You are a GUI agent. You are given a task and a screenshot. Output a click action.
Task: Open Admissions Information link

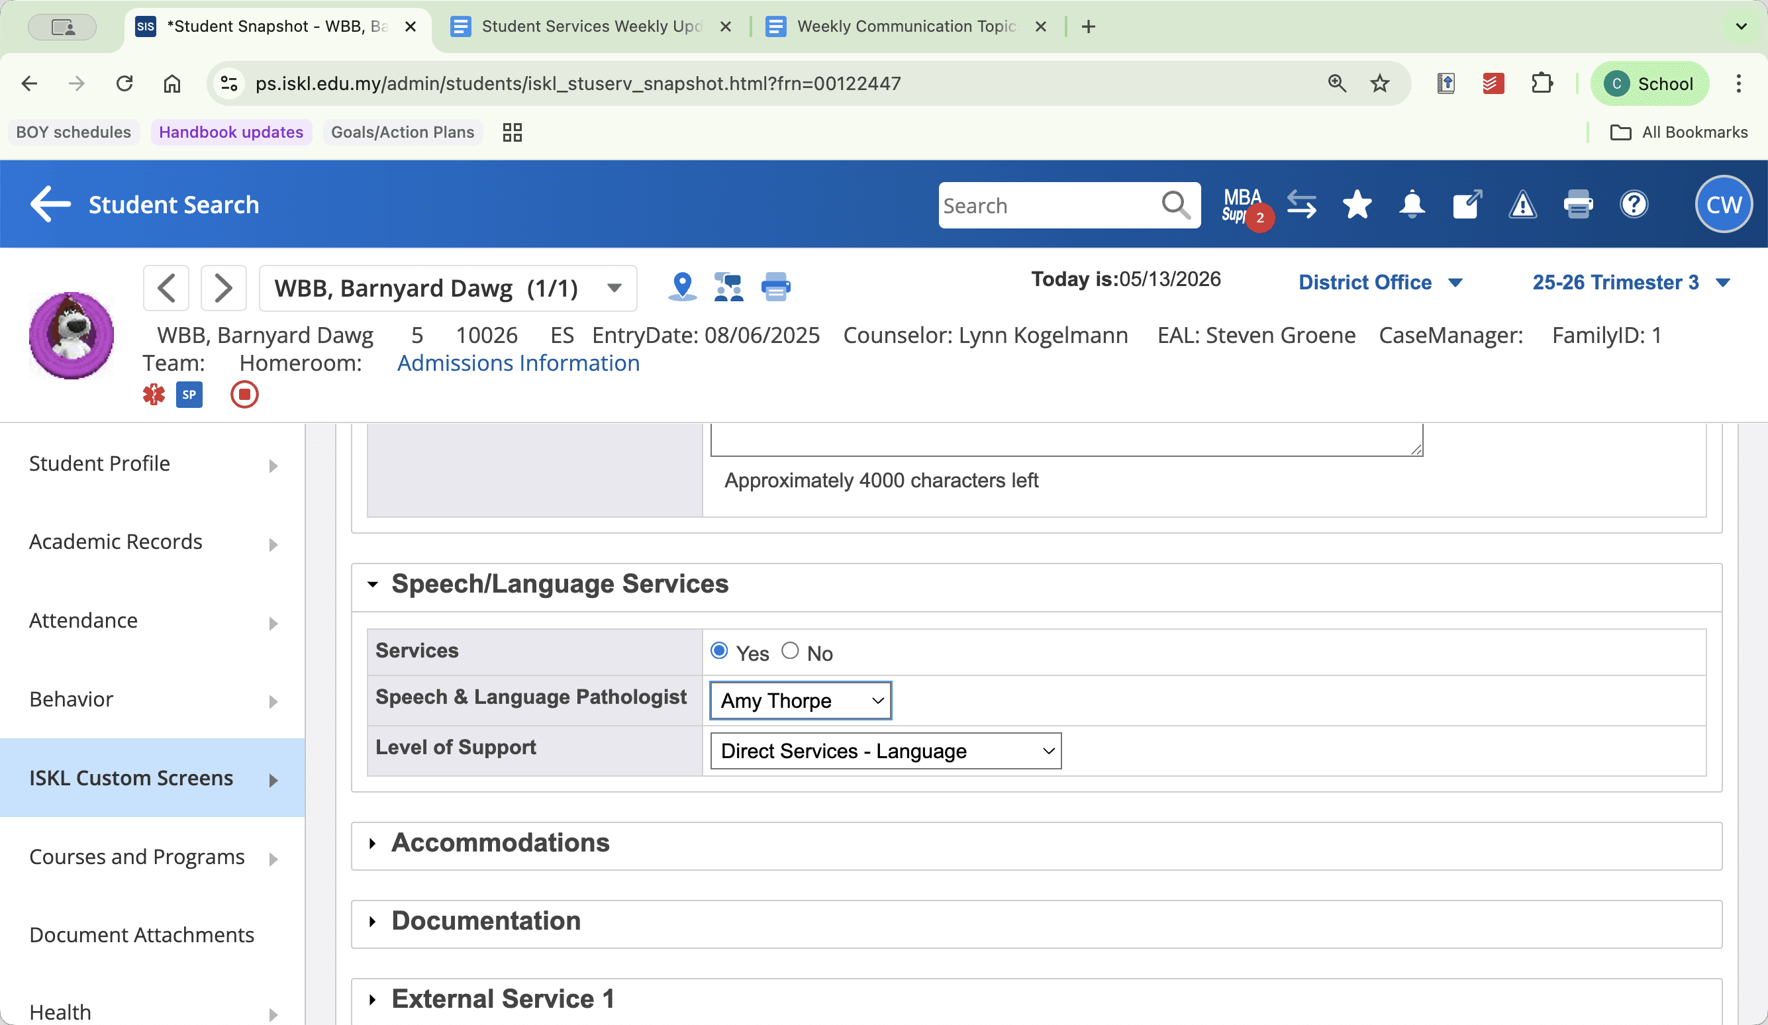(518, 364)
